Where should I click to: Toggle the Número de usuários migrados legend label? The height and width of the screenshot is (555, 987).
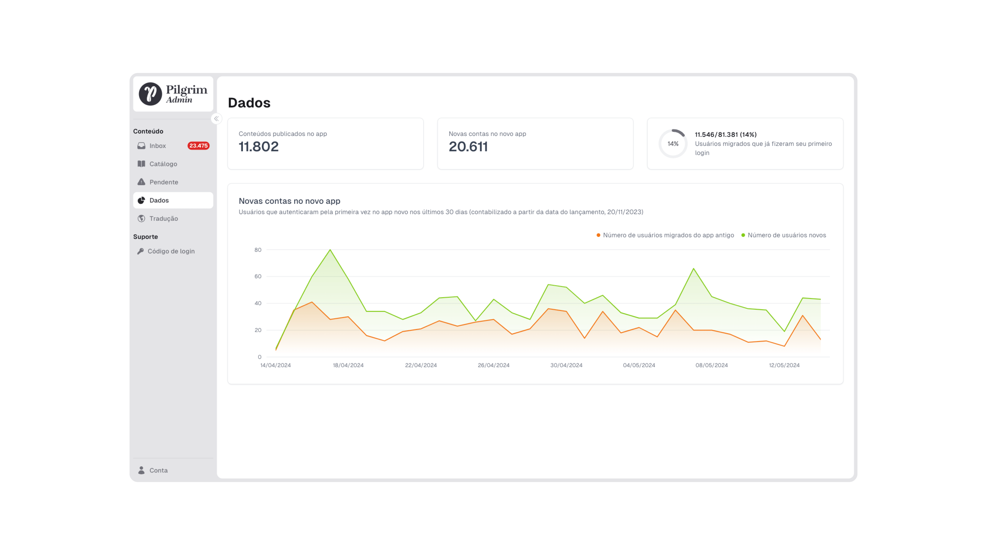click(668, 235)
